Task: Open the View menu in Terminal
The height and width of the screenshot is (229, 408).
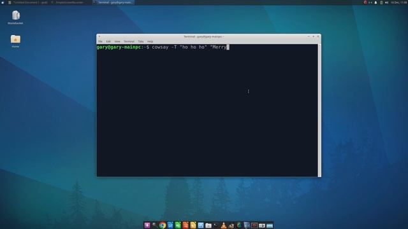Action: coord(117,41)
